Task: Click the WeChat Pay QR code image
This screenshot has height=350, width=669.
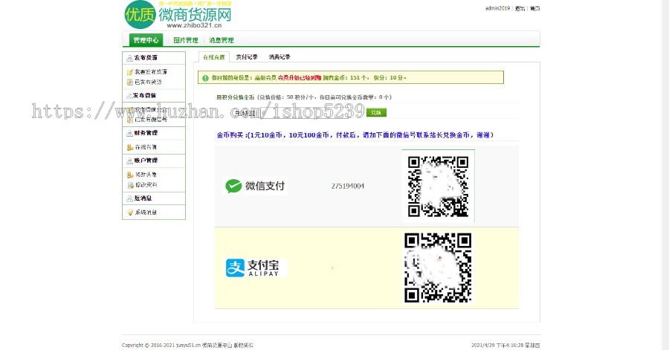Action: tap(438, 187)
